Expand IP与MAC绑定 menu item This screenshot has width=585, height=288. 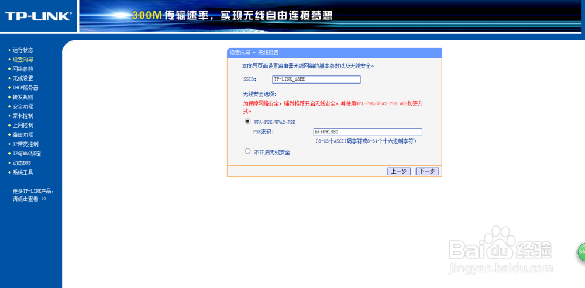pyautogui.click(x=26, y=154)
